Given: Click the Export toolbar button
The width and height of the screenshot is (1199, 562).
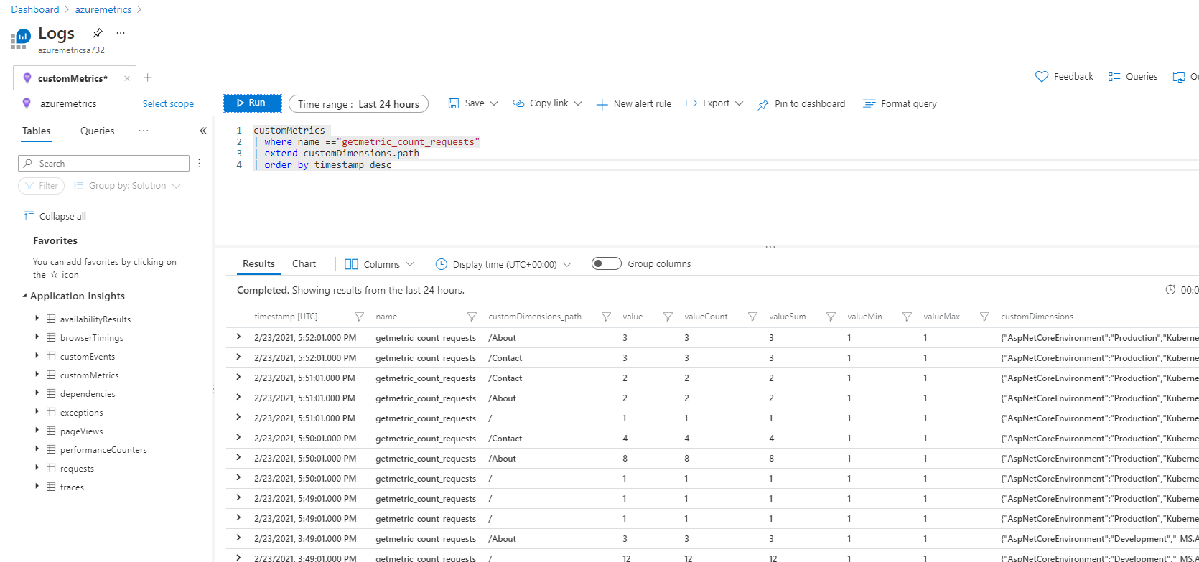Looking at the screenshot, I should point(708,103).
